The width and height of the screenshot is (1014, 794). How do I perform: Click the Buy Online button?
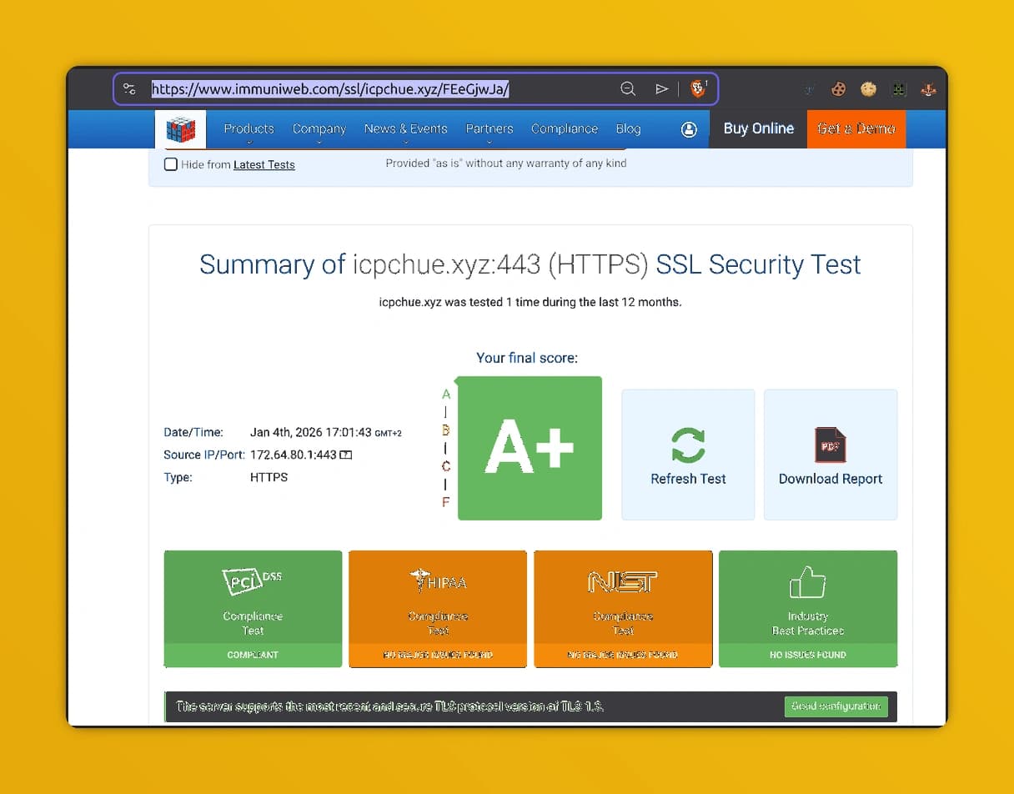pos(758,129)
